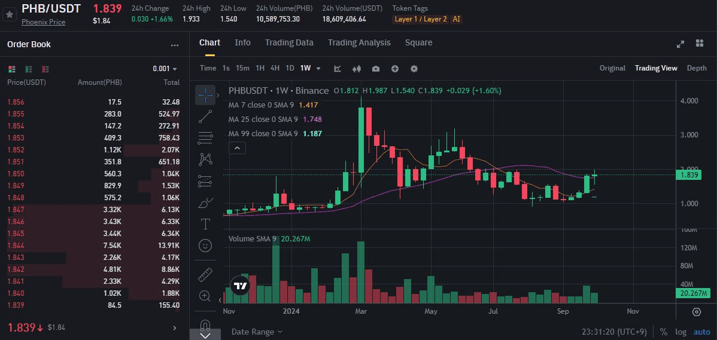Select the forecast projection tool
Screen dimensions: 717x340
(x=205, y=181)
